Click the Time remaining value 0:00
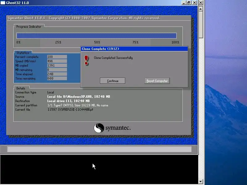 [x=57, y=78]
